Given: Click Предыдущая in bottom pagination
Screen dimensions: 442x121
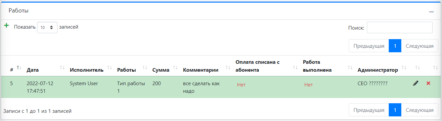Looking at the screenshot, I should click(x=369, y=110).
